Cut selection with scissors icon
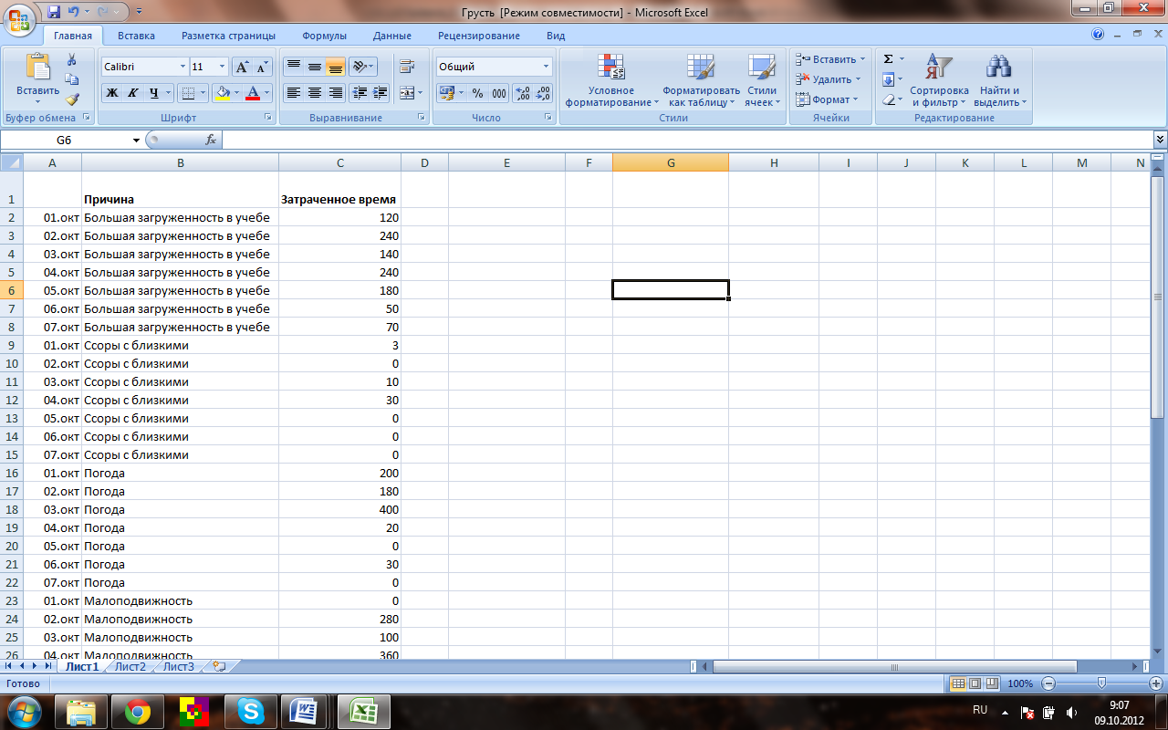This screenshot has height=730, width=1168. (x=72, y=59)
